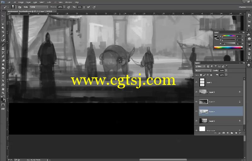Open the File menu
Screen dimensions: 252x161
[x=9, y=2]
